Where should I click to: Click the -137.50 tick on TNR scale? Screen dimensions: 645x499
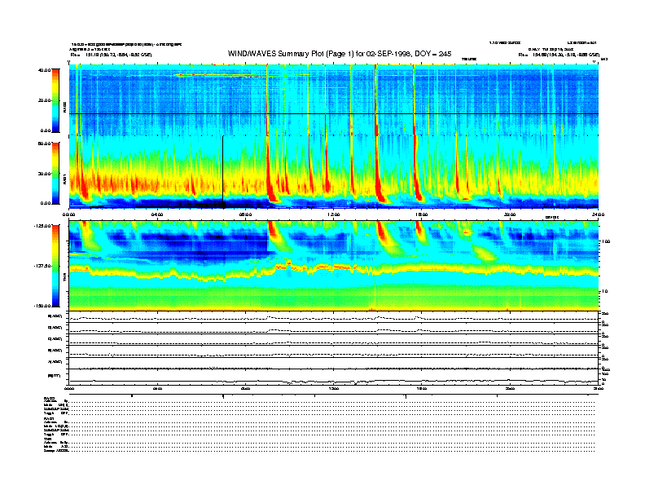coord(42,266)
